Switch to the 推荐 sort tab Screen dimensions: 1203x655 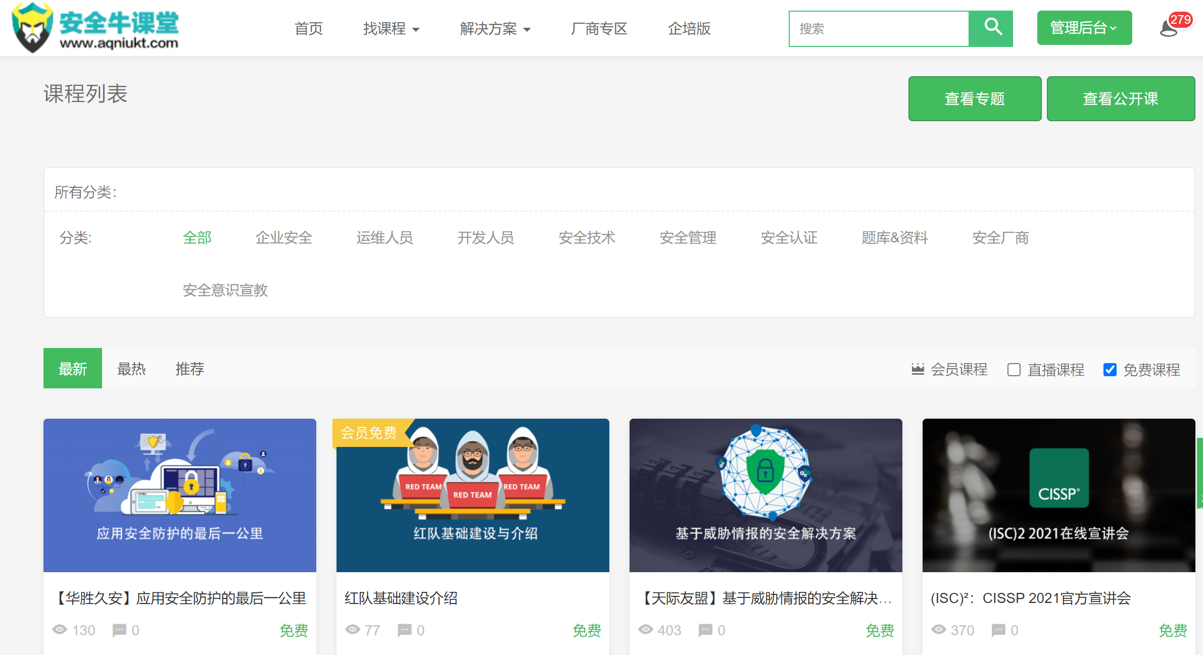point(189,369)
